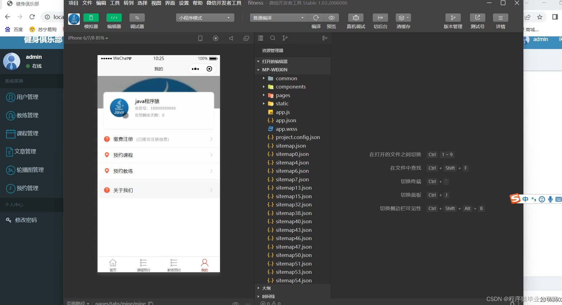Viewport: 562px width, 305px height.
Task: Copy the page path icon in status bar
Action: point(151,303)
